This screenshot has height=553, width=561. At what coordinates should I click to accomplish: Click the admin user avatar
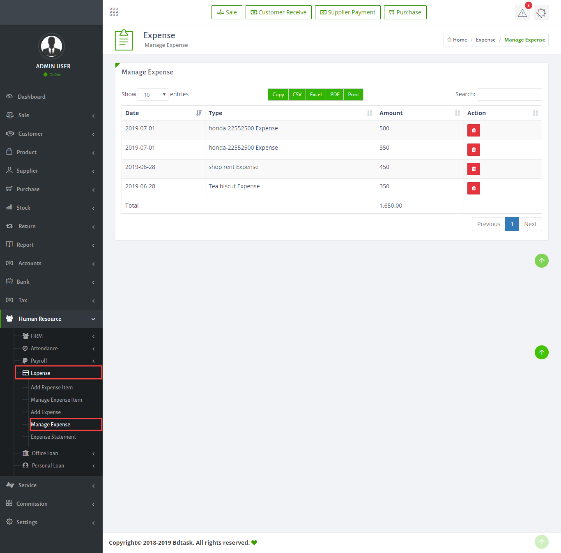(x=51, y=46)
